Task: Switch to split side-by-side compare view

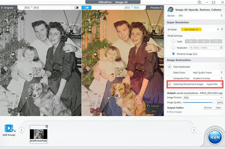Action: point(86,7)
